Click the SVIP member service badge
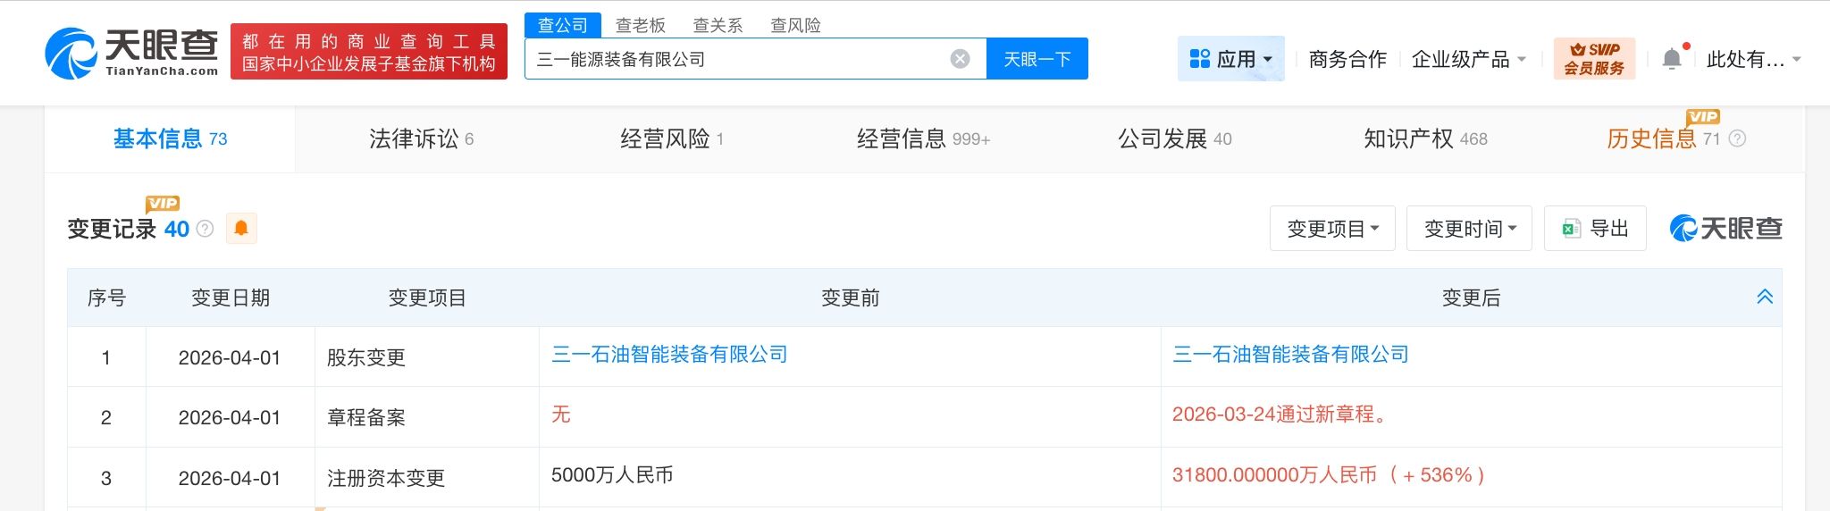The height and width of the screenshot is (511, 1830). coord(1594,59)
